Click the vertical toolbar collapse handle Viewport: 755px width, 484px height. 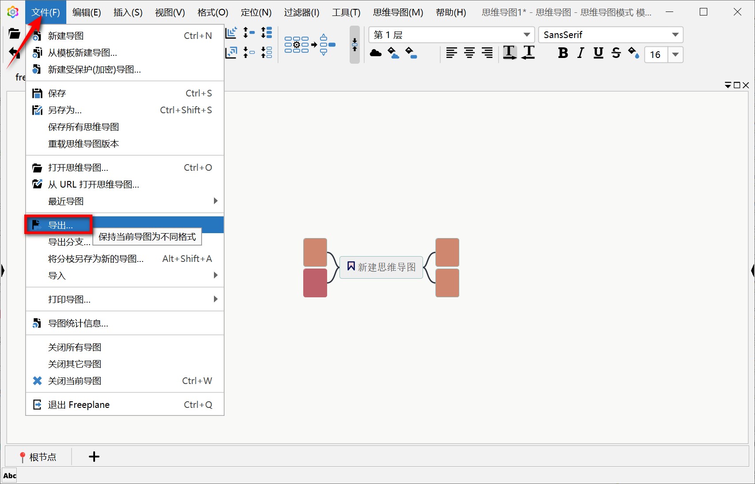(355, 45)
